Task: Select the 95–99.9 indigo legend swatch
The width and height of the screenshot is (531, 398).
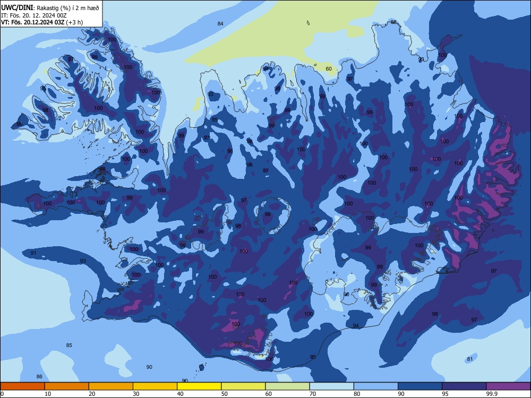Action: (464, 386)
